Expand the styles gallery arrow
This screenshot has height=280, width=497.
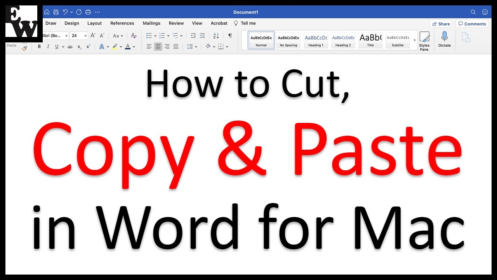414,40
